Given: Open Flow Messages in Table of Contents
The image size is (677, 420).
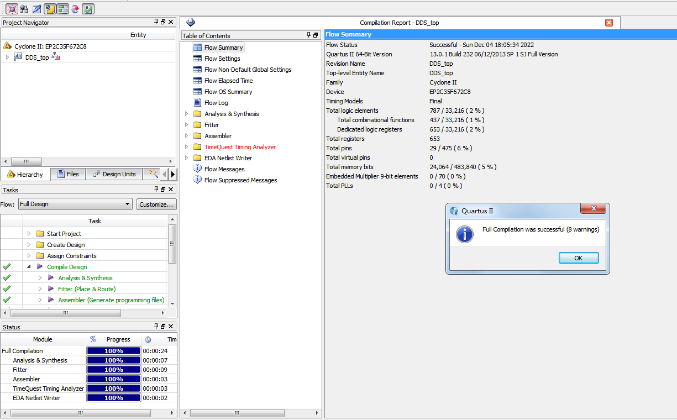Looking at the screenshot, I should (224, 169).
